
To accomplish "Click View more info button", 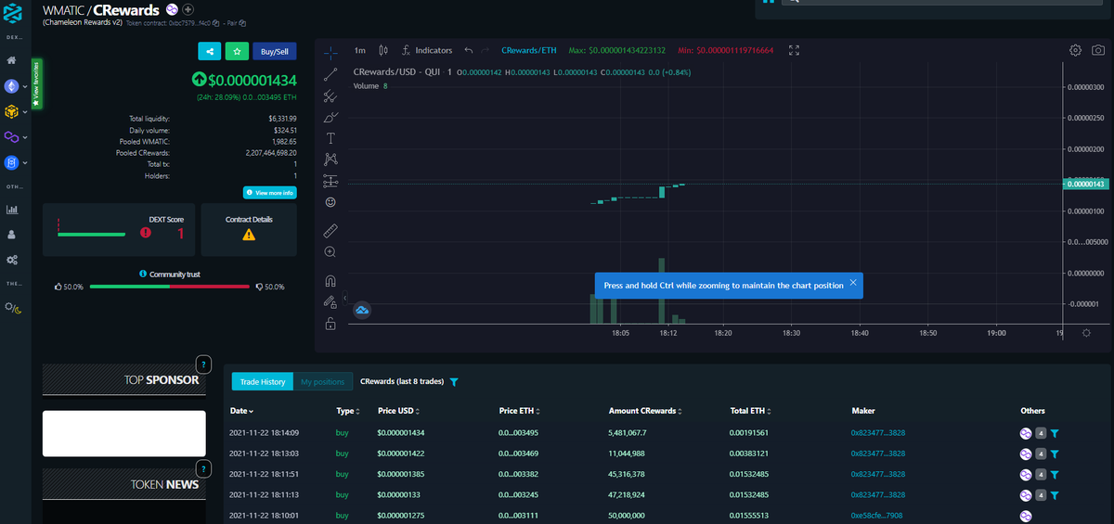I will point(269,193).
